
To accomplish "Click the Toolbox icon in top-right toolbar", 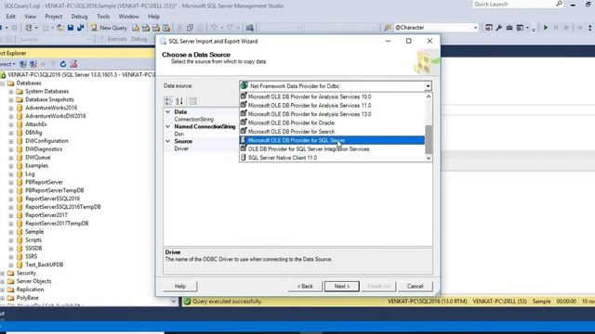I will (x=509, y=28).
